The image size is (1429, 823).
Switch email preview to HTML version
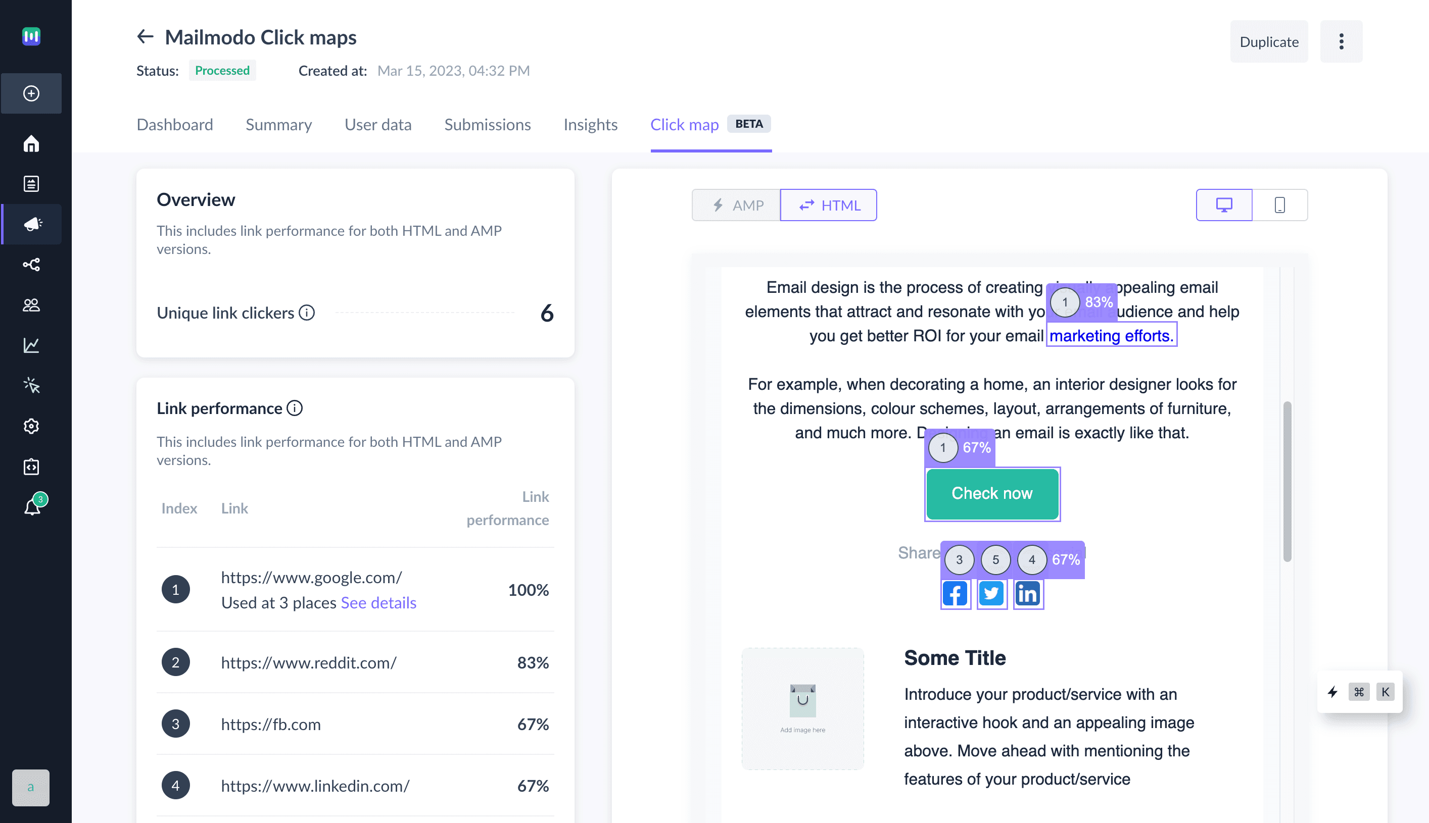[828, 204]
